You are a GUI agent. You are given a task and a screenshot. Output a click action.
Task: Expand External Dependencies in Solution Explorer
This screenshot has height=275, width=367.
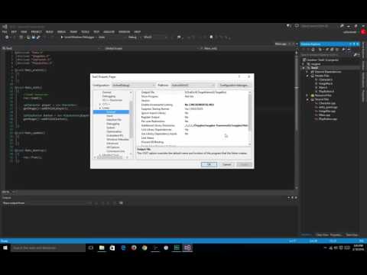pyautogui.click(x=307, y=72)
